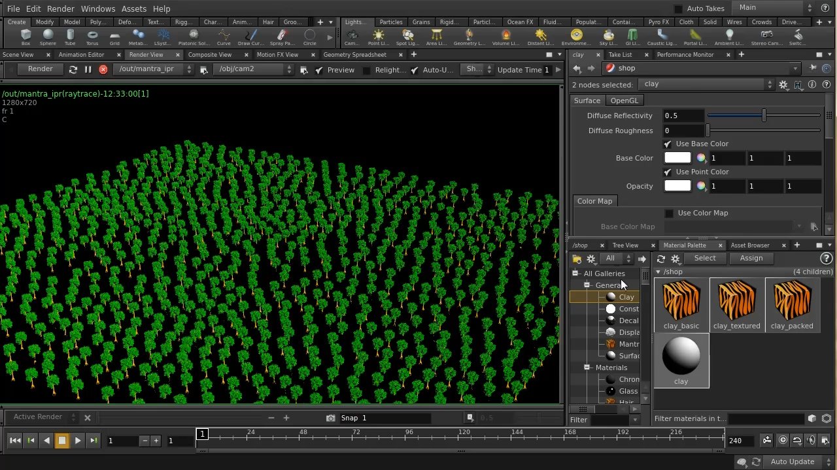The height and width of the screenshot is (470, 837).
Task: Uncheck Use Base Color
Action: [x=667, y=144]
